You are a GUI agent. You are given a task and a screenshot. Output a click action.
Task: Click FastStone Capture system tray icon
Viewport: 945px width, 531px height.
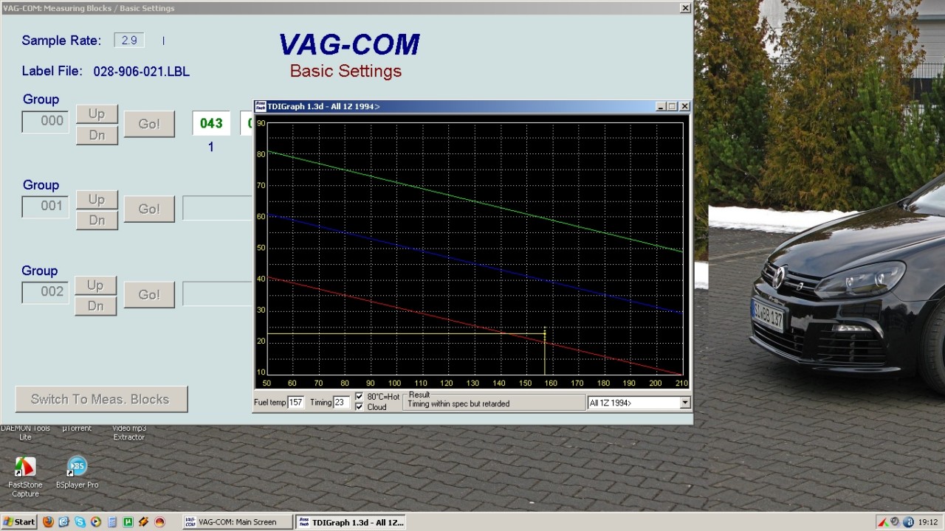882,522
